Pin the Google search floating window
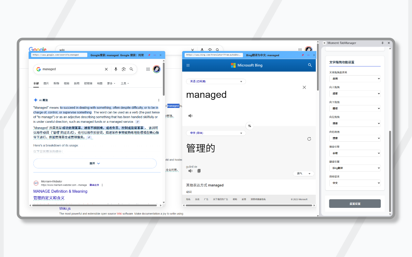This screenshot has height=257, width=412. pyautogui.click(x=149, y=55)
